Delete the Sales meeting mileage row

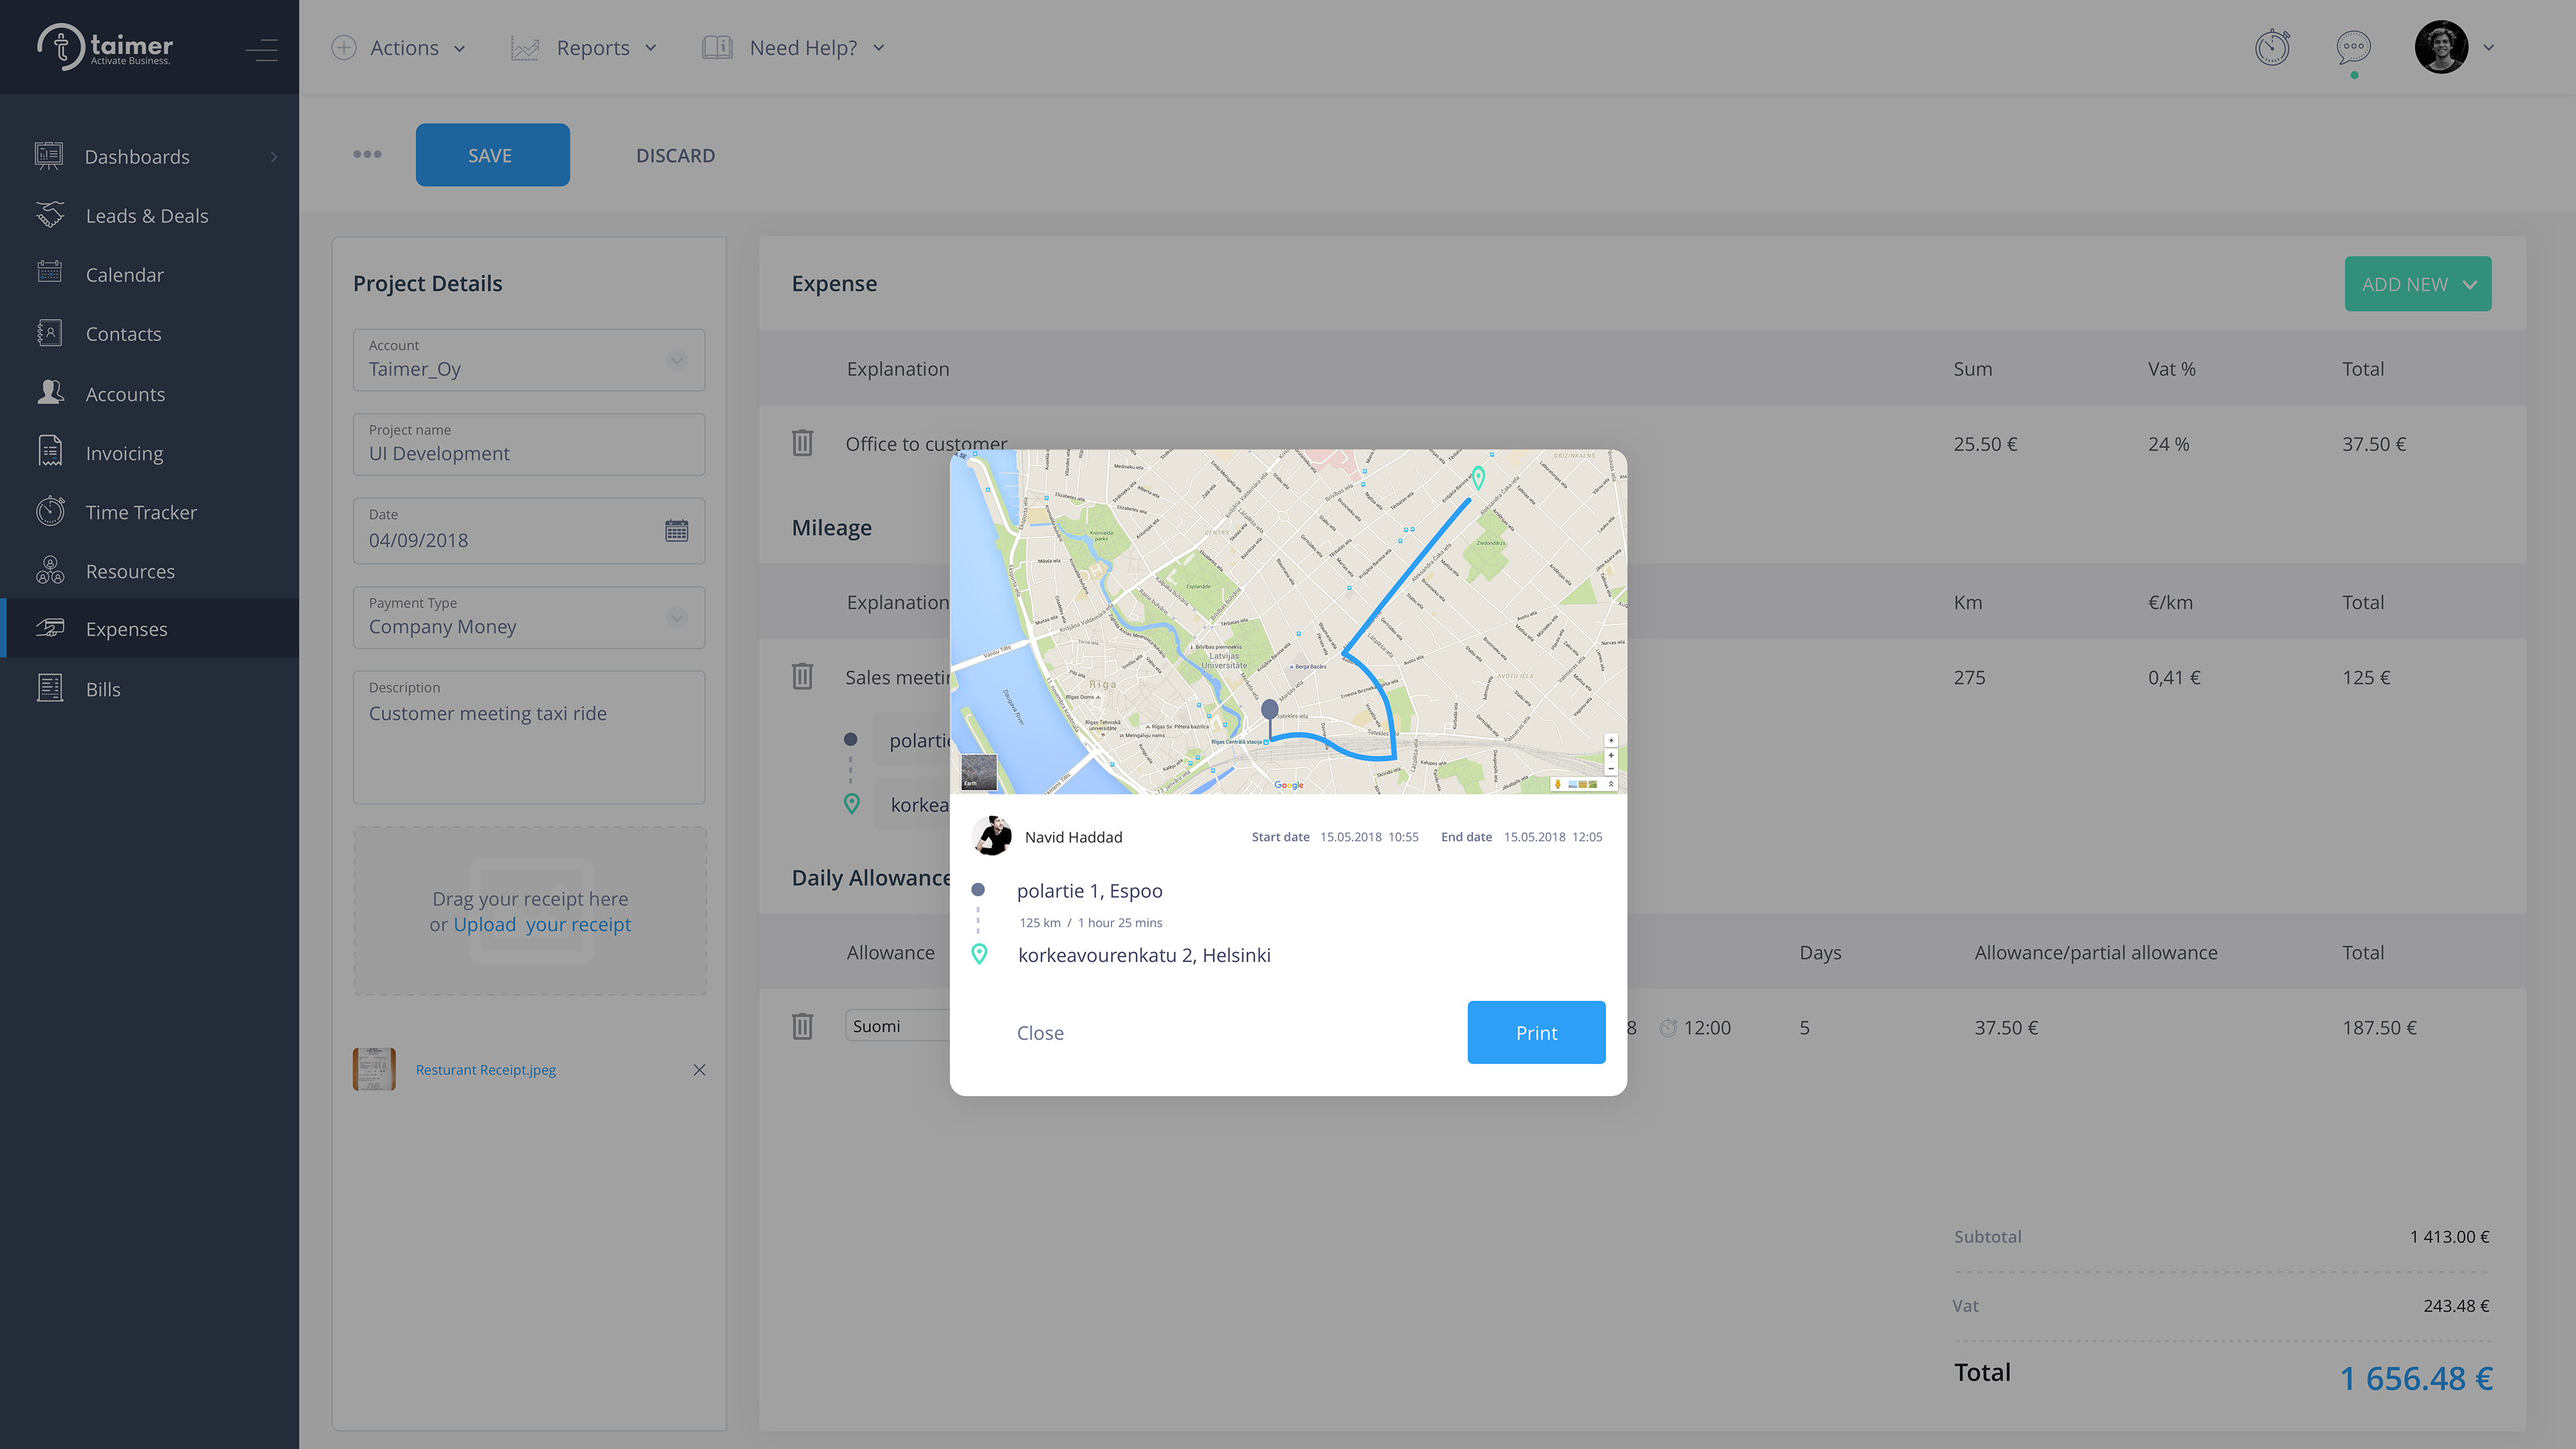802,676
